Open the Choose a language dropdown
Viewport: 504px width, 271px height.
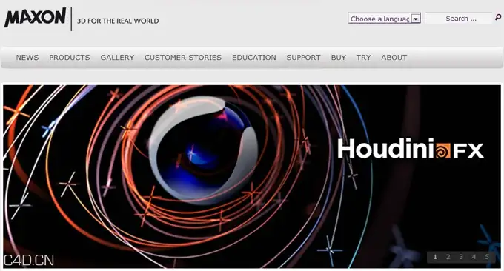pos(384,19)
